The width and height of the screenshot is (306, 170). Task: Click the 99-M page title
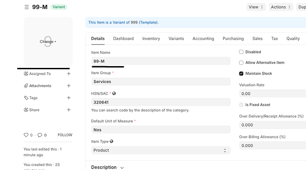click(x=40, y=7)
